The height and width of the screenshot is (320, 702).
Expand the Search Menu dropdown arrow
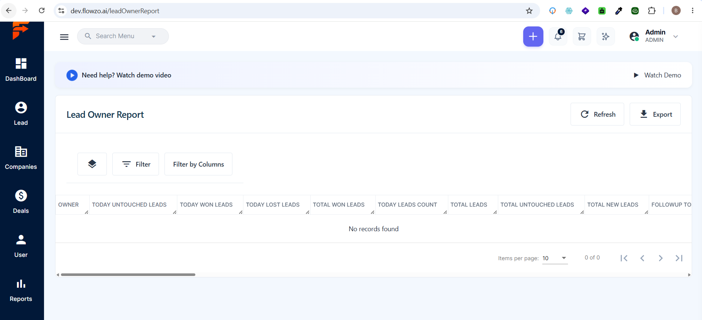coord(153,36)
